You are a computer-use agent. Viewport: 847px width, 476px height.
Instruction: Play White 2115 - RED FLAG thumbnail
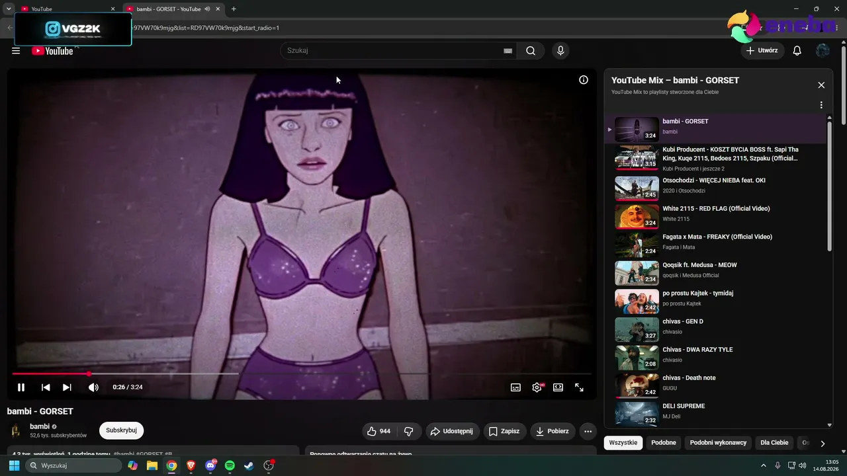tap(637, 216)
